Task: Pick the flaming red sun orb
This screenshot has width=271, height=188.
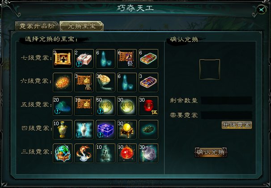Action: [127, 153]
